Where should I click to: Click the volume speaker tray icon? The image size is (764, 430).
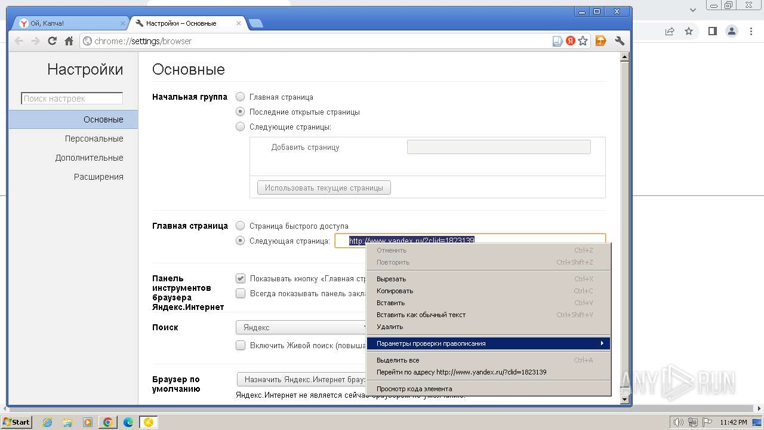pyautogui.click(x=678, y=422)
